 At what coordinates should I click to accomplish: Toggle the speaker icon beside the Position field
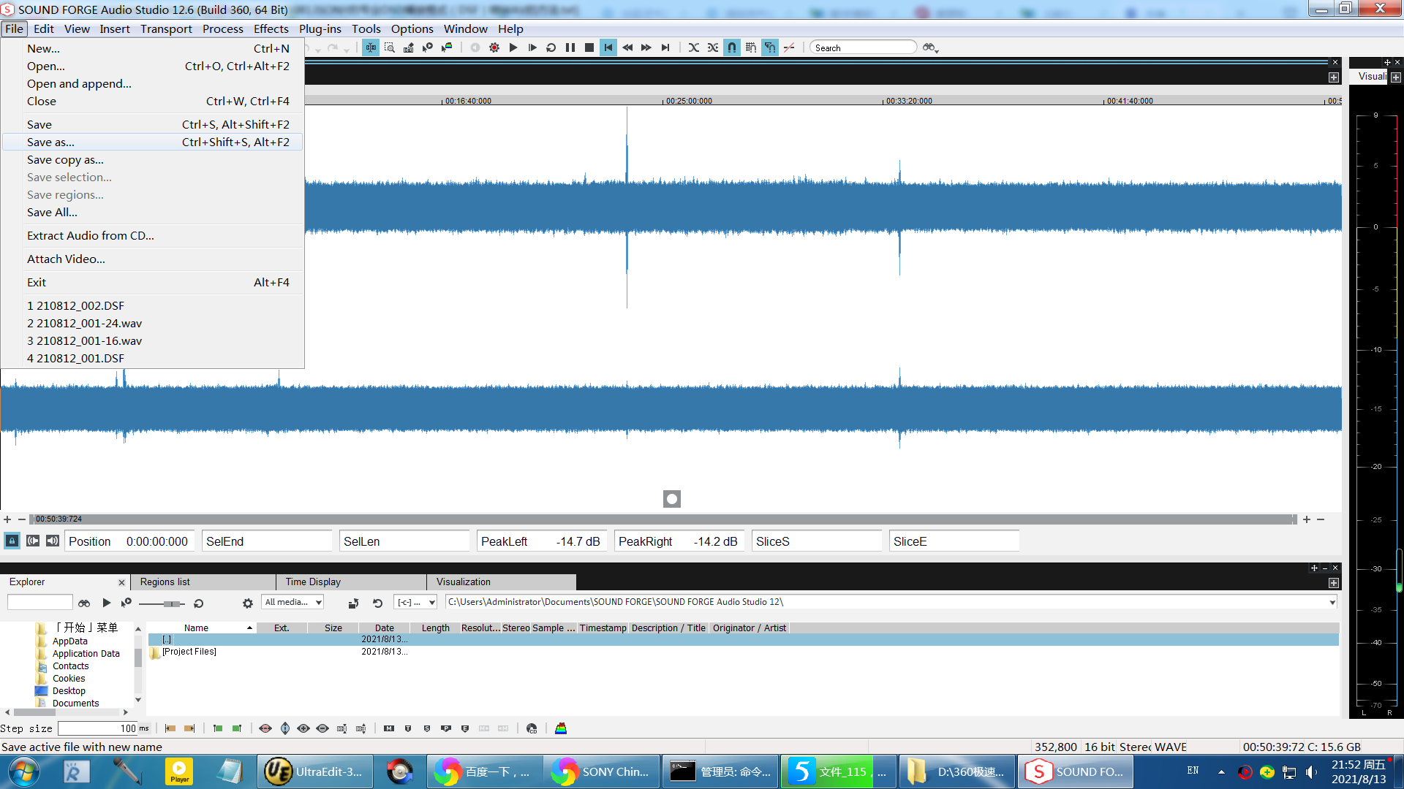(x=52, y=541)
